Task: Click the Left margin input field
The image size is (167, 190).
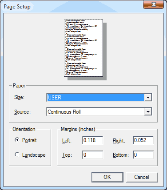Action: coord(93,140)
